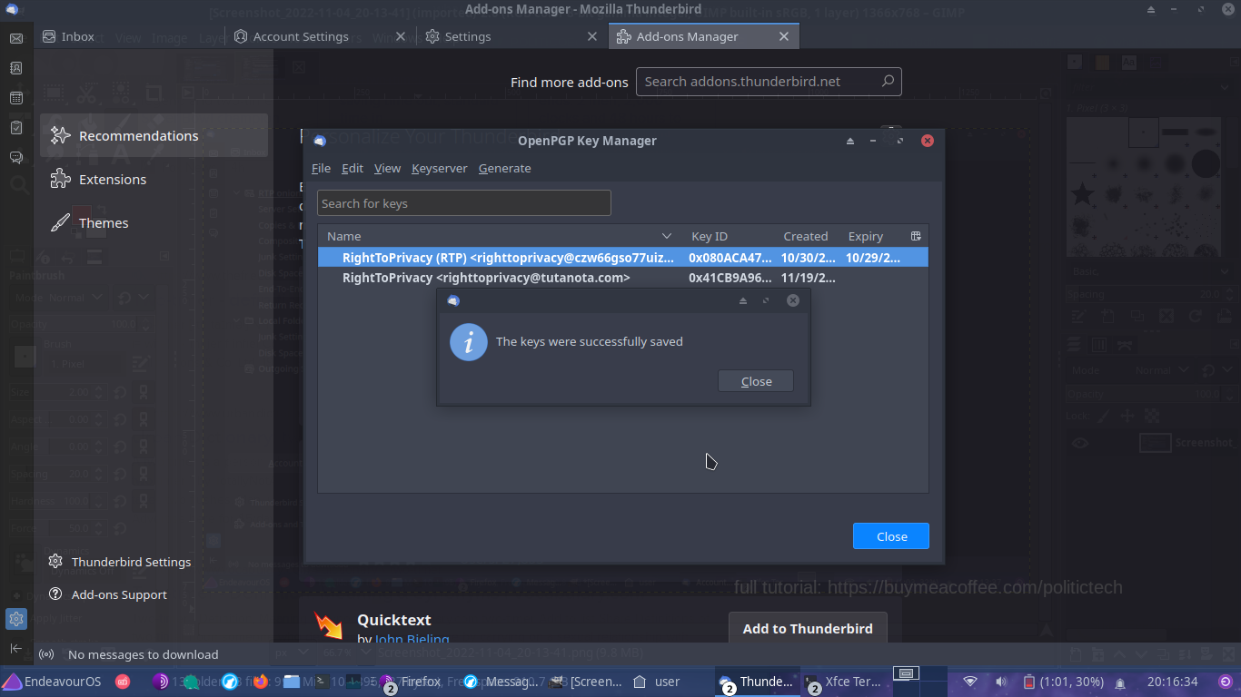Image resolution: width=1241 pixels, height=697 pixels.
Task: Roll up the OpenPGP Key Manager window
Action: [850, 141]
